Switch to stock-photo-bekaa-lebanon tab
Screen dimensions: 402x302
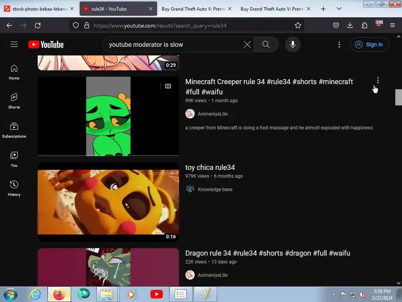40,9
